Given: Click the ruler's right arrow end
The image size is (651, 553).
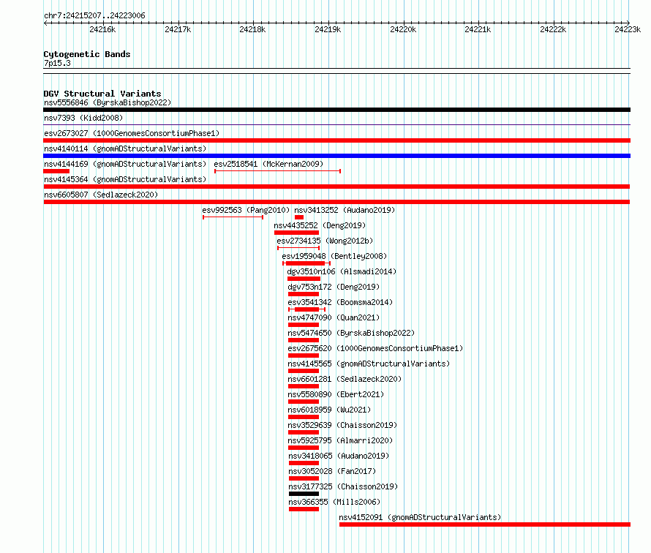Looking at the screenshot, I should (x=628, y=23).
